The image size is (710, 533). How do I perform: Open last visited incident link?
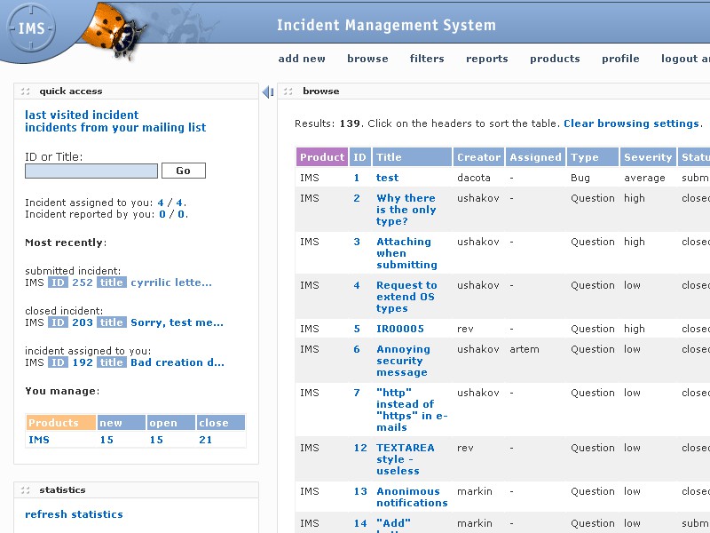click(82, 115)
